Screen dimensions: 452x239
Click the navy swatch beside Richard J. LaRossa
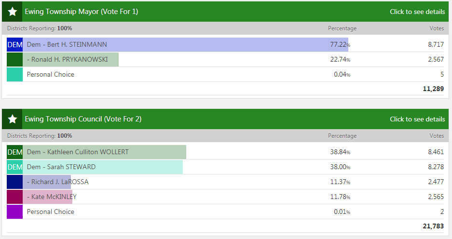pyautogui.click(x=14, y=182)
